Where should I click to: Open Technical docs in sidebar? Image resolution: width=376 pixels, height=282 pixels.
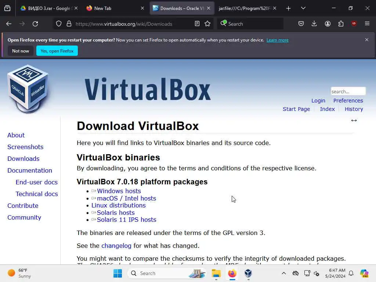click(x=37, y=194)
